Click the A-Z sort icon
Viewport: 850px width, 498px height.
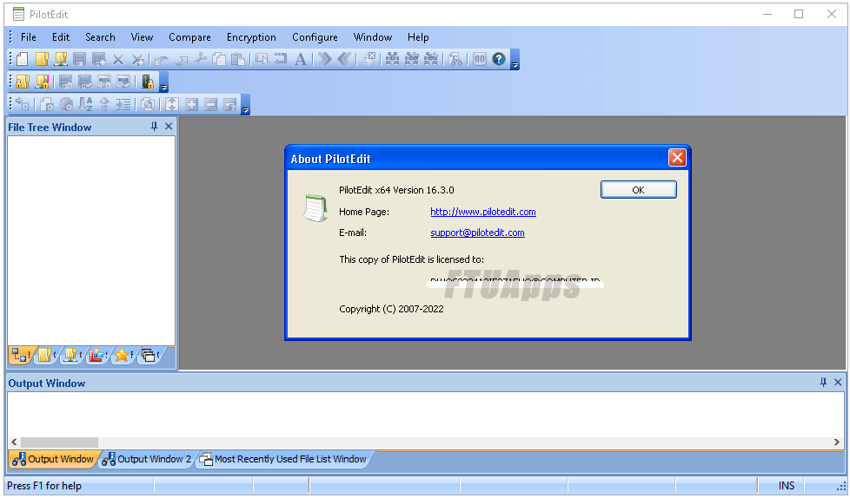pyautogui.click(x=85, y=104)
